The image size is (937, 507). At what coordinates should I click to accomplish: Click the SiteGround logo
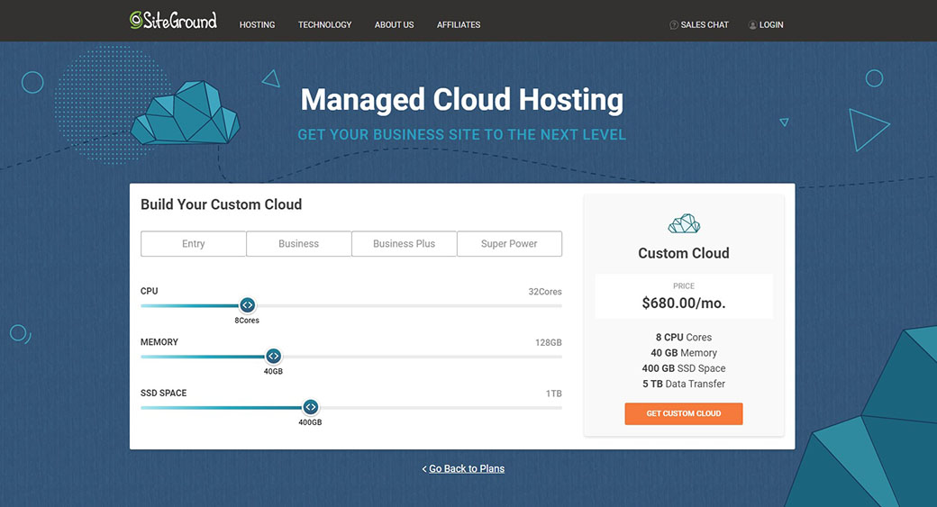[173, 21]
